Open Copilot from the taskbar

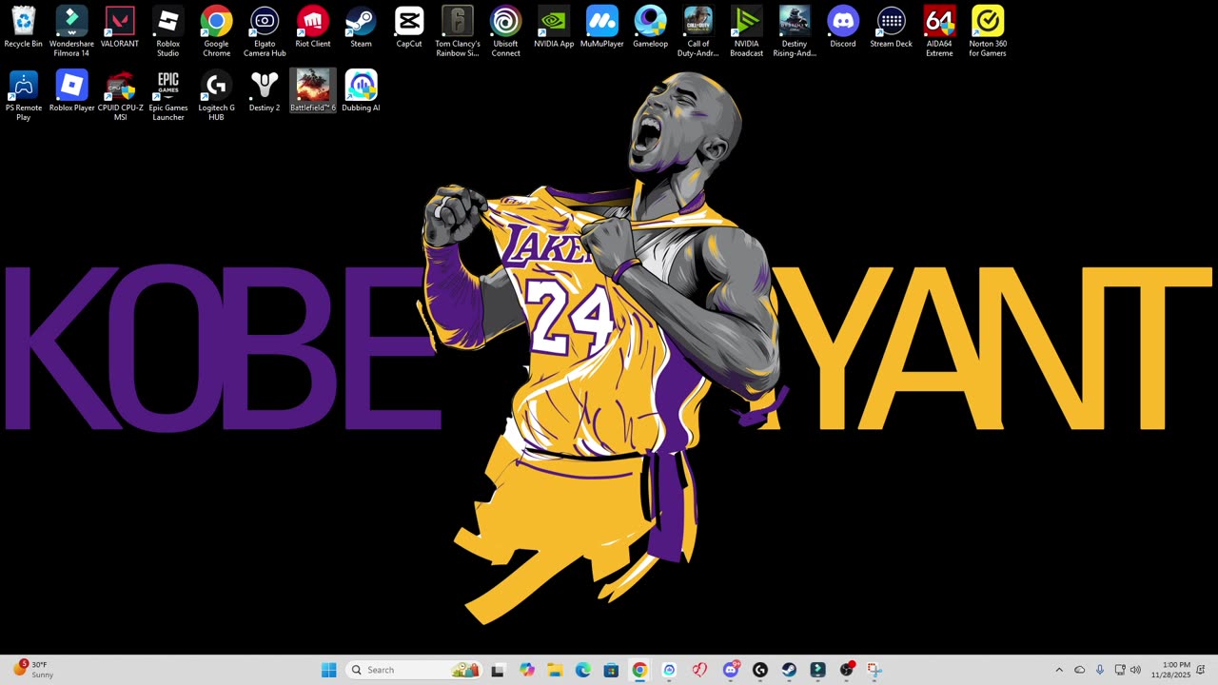[x=527, y=670]
